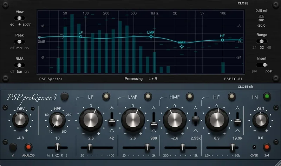Click the DRV drive knob
Image resolution: width=281 pixels, height=166 pixels.
20,120
